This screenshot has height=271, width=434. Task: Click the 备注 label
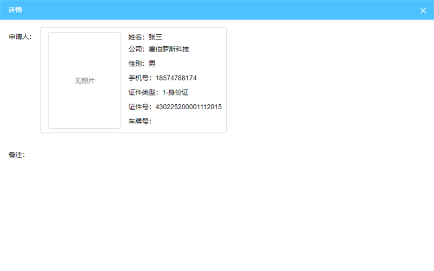click(x=17, y=155)
